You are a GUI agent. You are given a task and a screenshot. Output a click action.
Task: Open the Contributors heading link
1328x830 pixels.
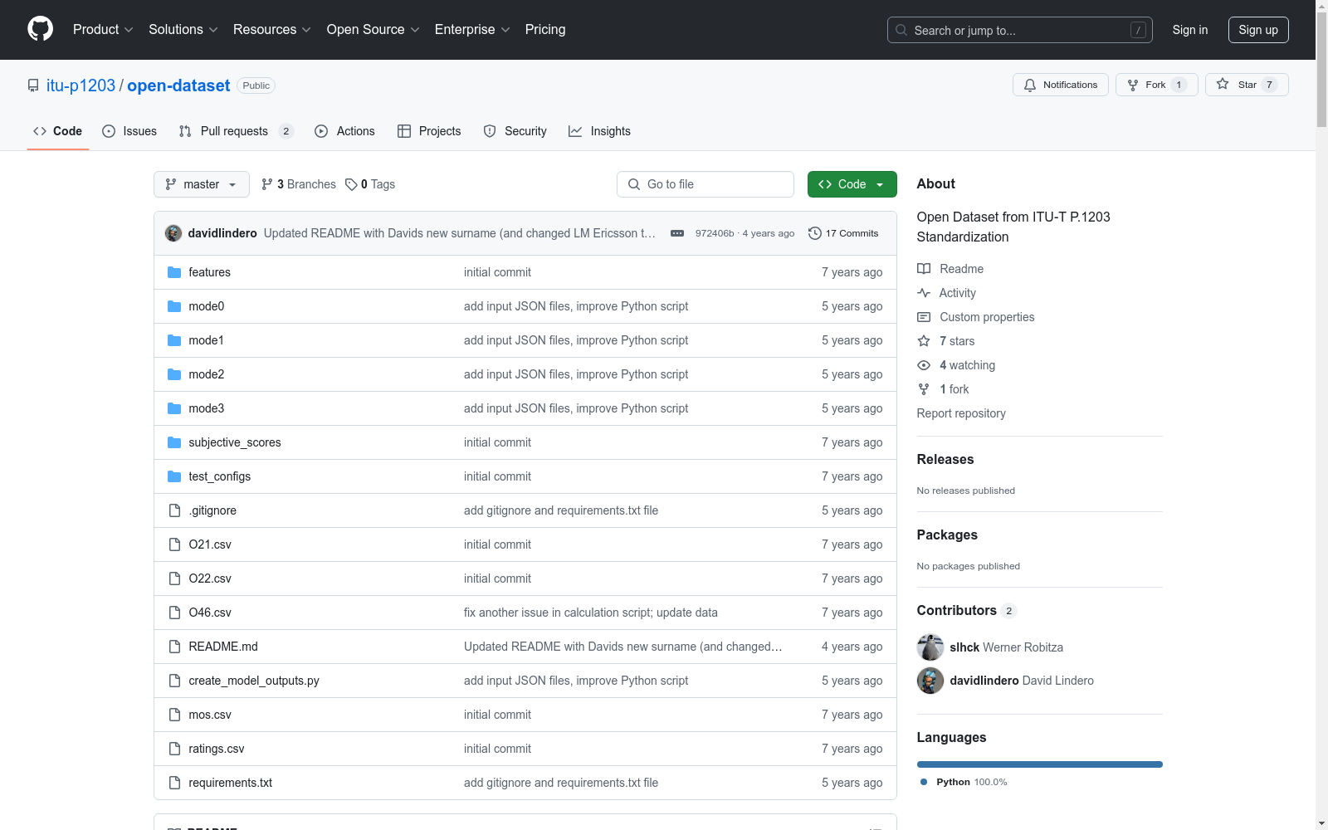(x=967, y=610)
